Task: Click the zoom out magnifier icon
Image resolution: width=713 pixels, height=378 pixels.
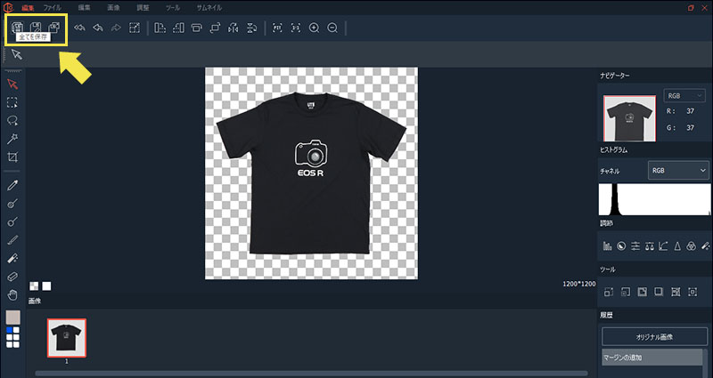Action: (332, 28)
